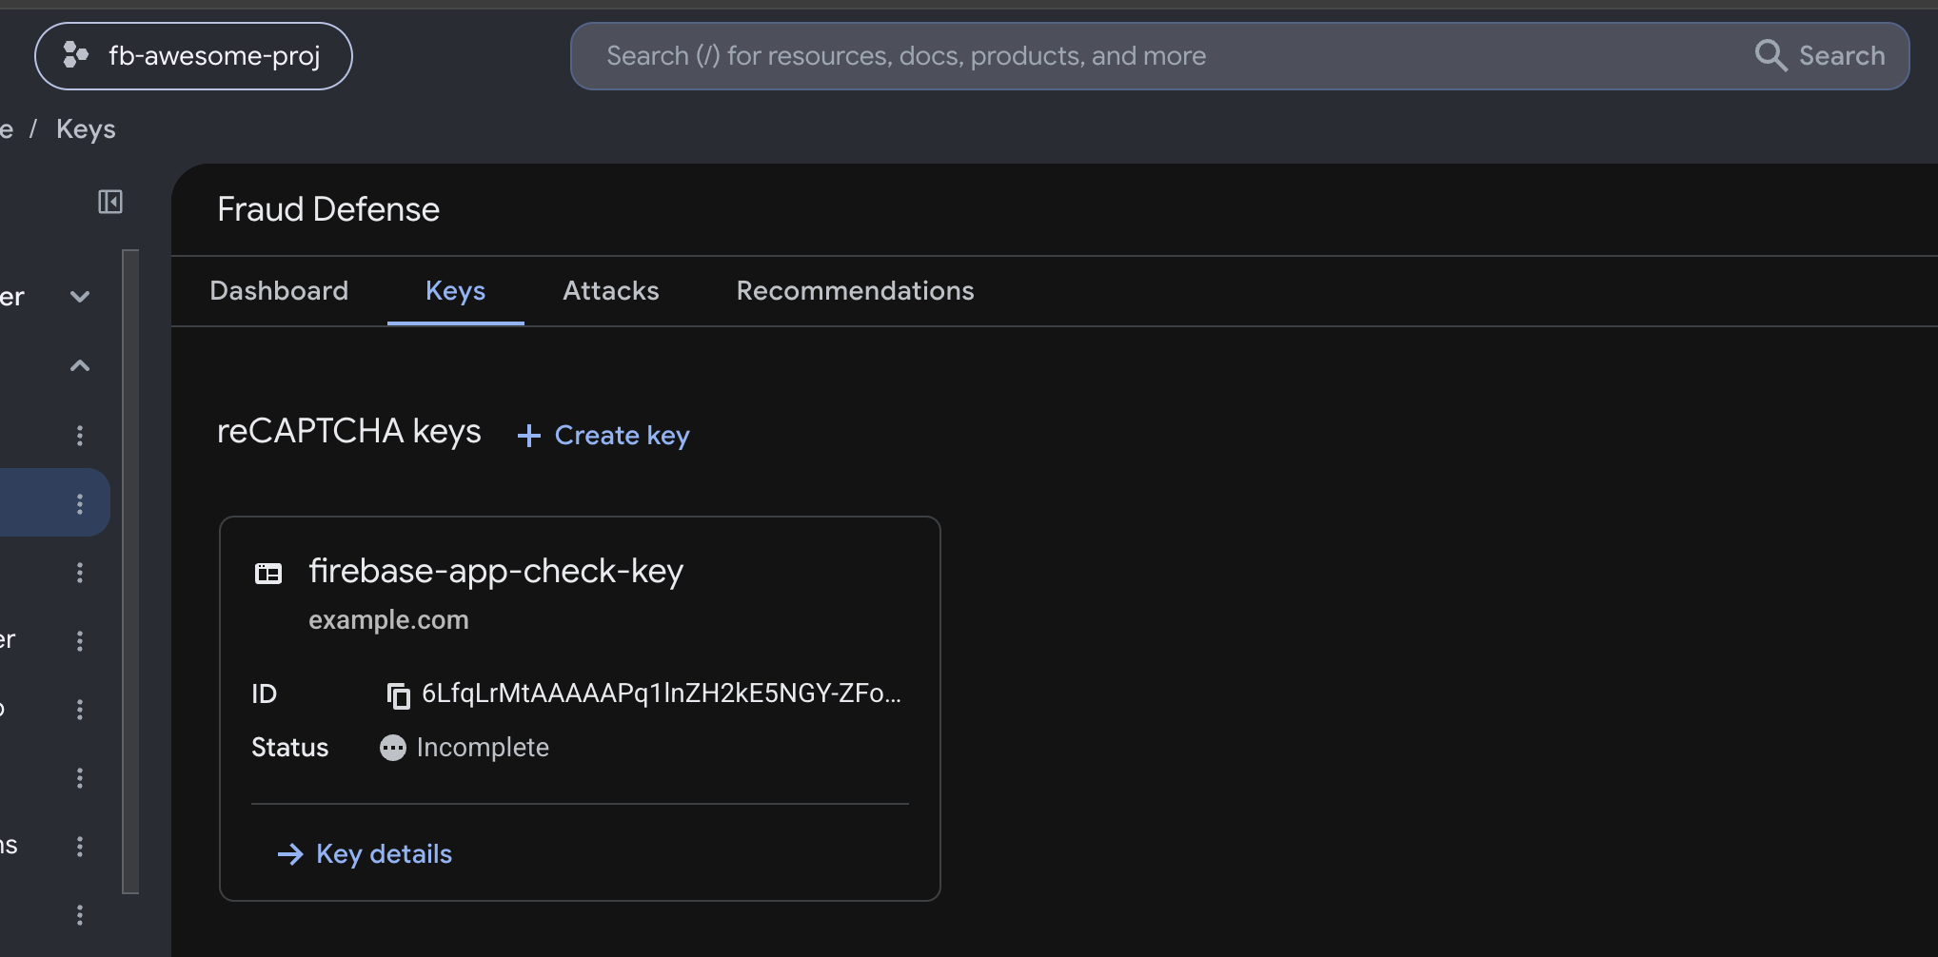The width and height of the screenshot is (1938, 957).
Task: Go to Keys breadcrumb
Action: coord(86,128)
